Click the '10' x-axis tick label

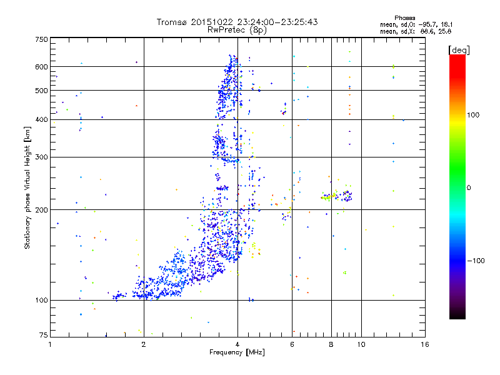(x=361, y=344)
